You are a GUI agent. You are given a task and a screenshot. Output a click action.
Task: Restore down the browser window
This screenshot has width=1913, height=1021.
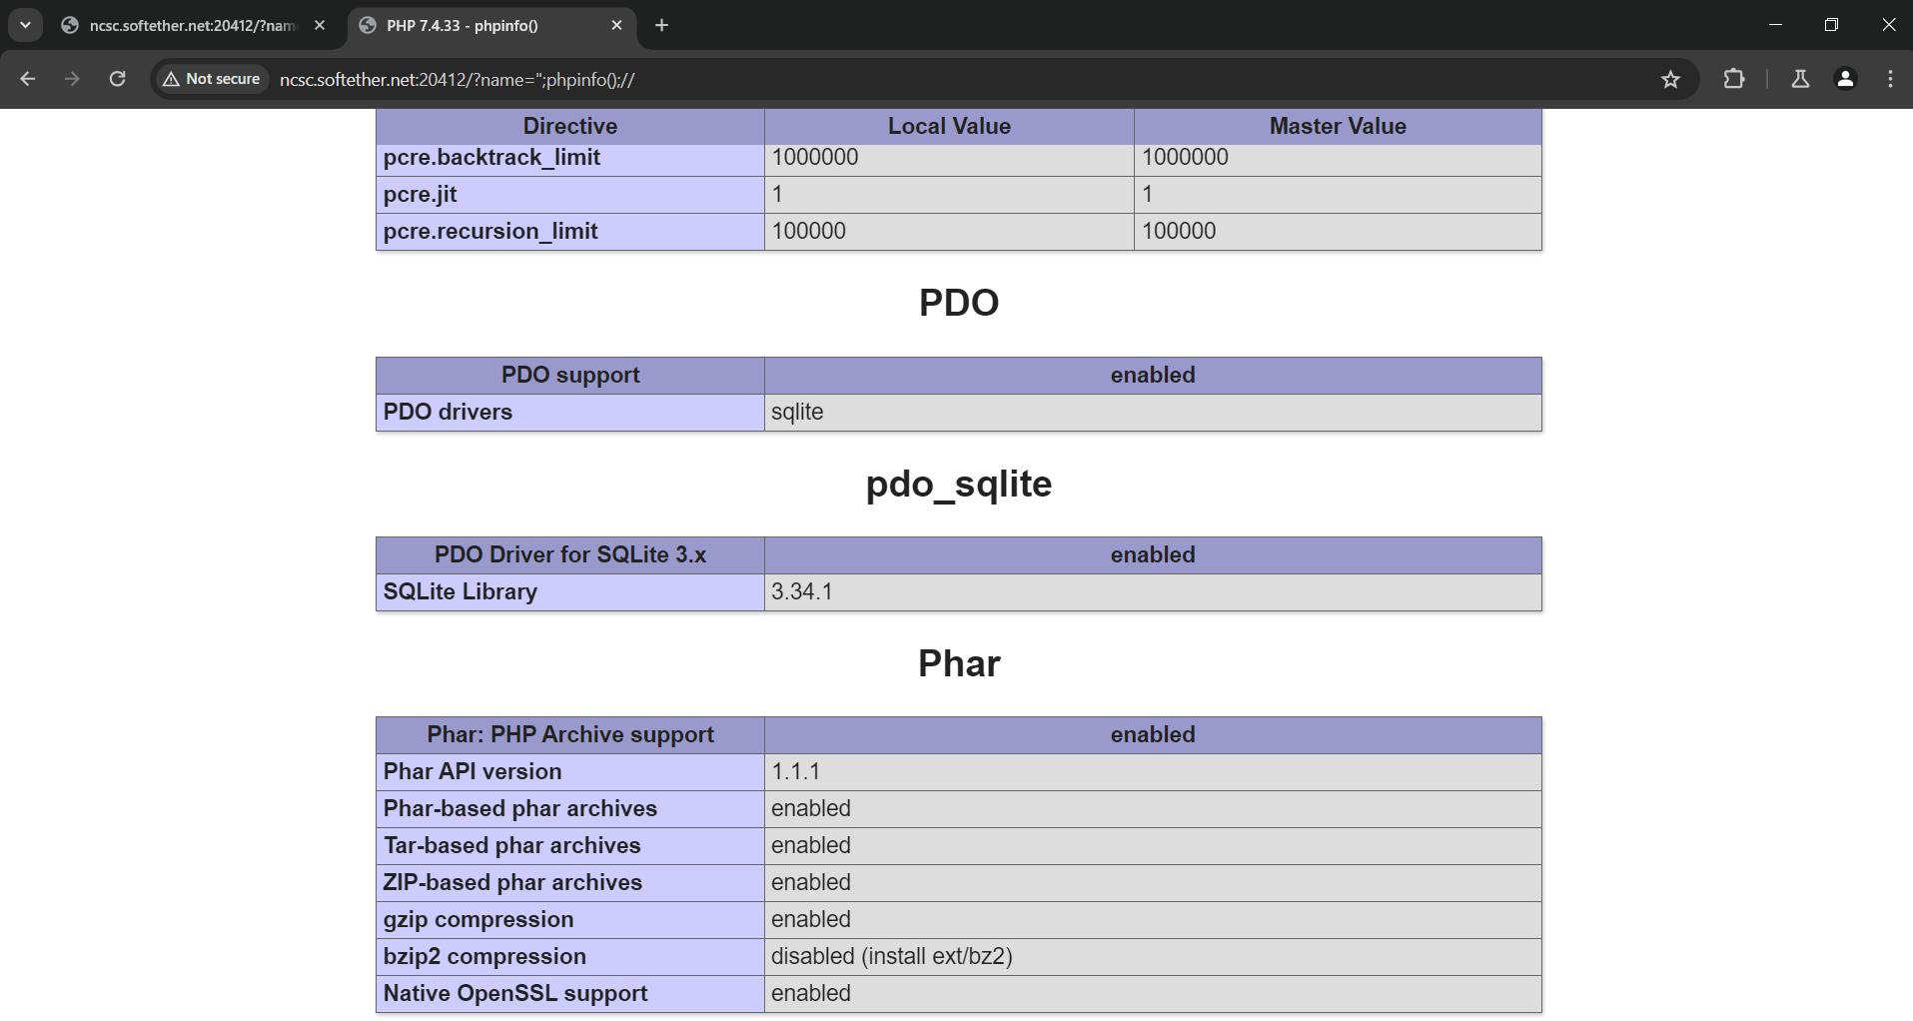point(1830,25)
